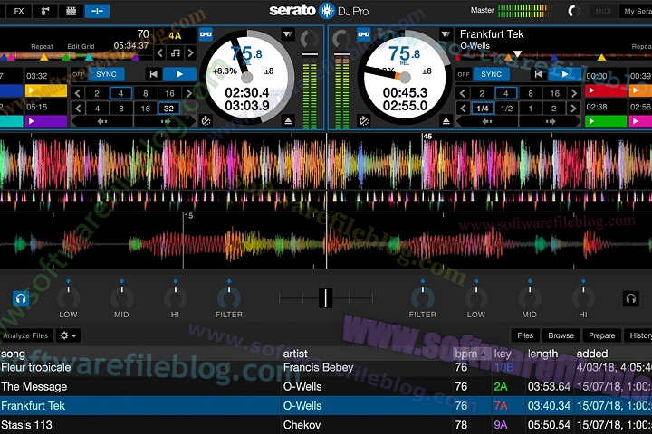The image size is (652, 434).
Task: Toggle the blue beat jump view icon in top bar
Action: click(x=97, y=11)
